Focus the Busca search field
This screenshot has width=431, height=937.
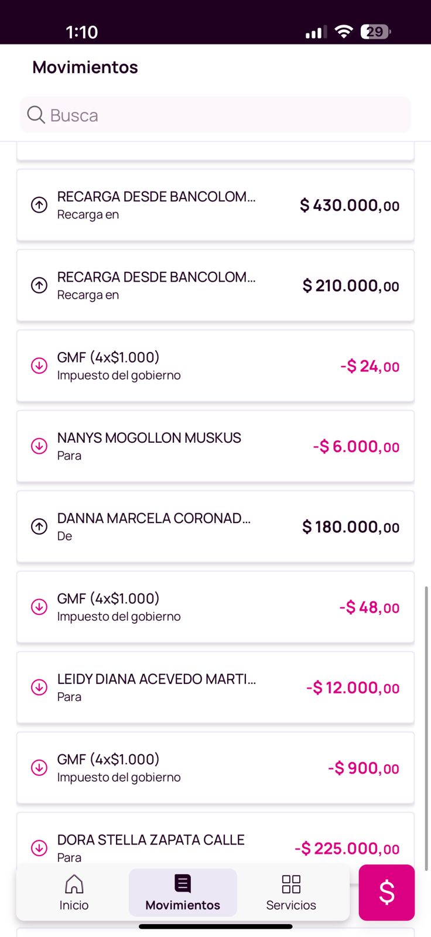click(x=223, y=115)
